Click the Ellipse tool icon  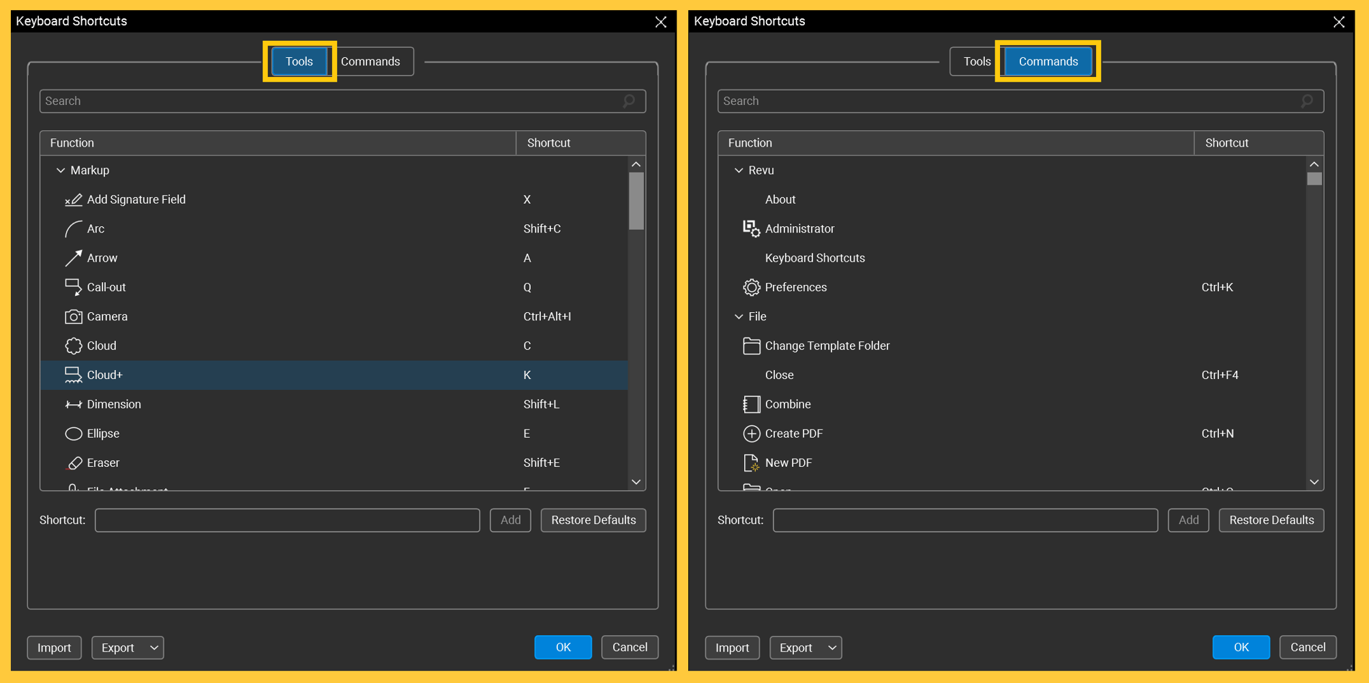74,434
